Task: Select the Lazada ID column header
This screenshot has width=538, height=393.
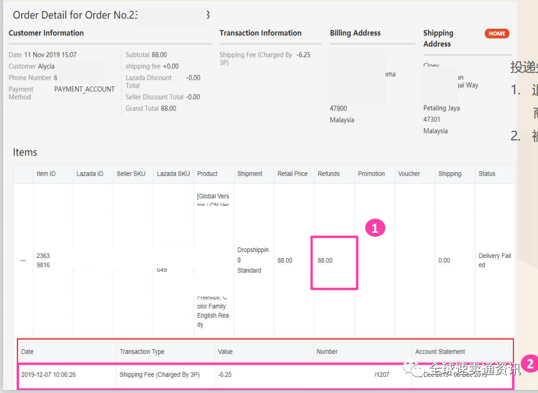Action: (89, 173)
